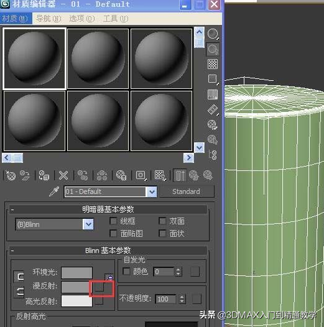Click the Select by Material icon
The width and height of the screenshot is (324, 327).
[213, 139]
